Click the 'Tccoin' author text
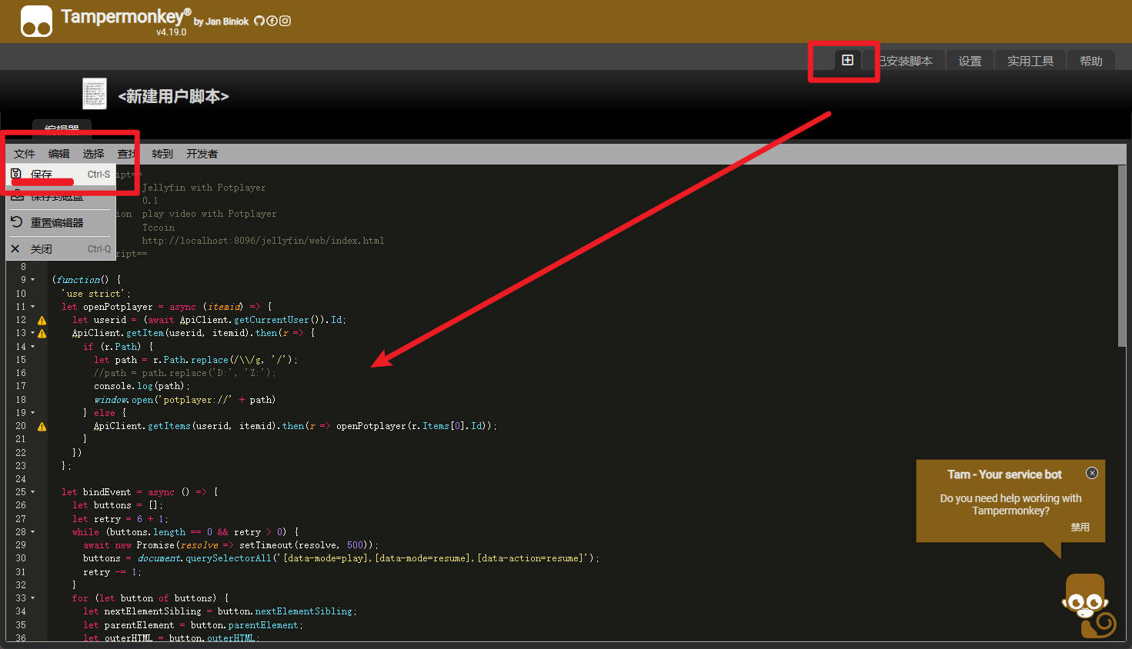The width and height of the screenshot is (1132, 649). click(159, 228)
